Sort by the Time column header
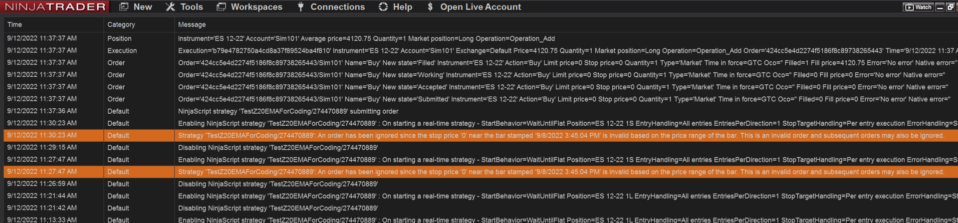Image resolution: width=958 pixels, height=223 pixels. (14, 24)
